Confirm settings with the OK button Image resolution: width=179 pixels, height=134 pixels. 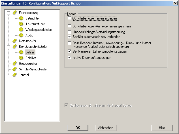pyautogui.click(x=78, y=127)
